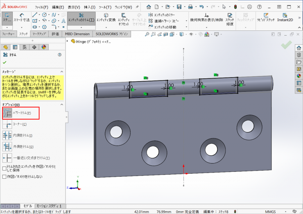303x214 pixels.
Task: Select the Power Trim (パワートリム) option icon
Action: 7,113
